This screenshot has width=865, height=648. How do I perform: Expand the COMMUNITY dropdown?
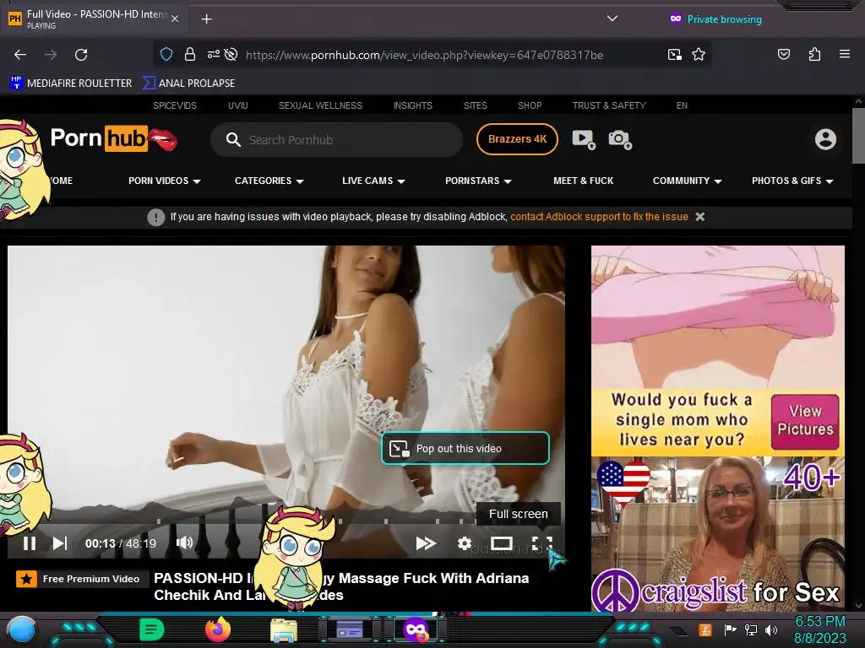[687, 181]
